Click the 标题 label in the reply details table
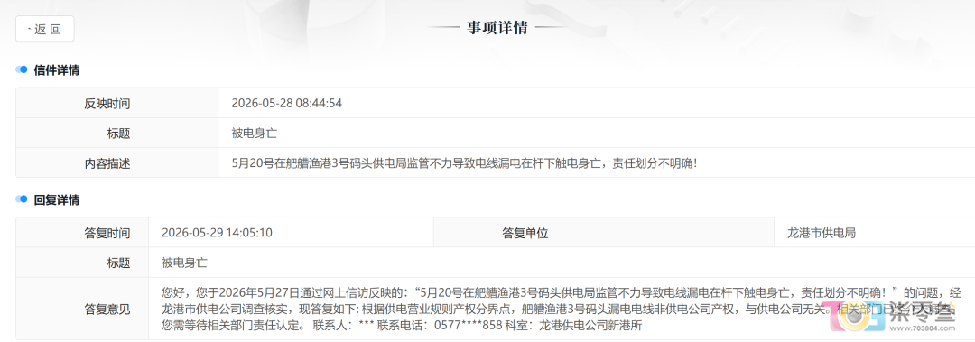The height and width of the screenshot is (342, 975). pos(119,263)
